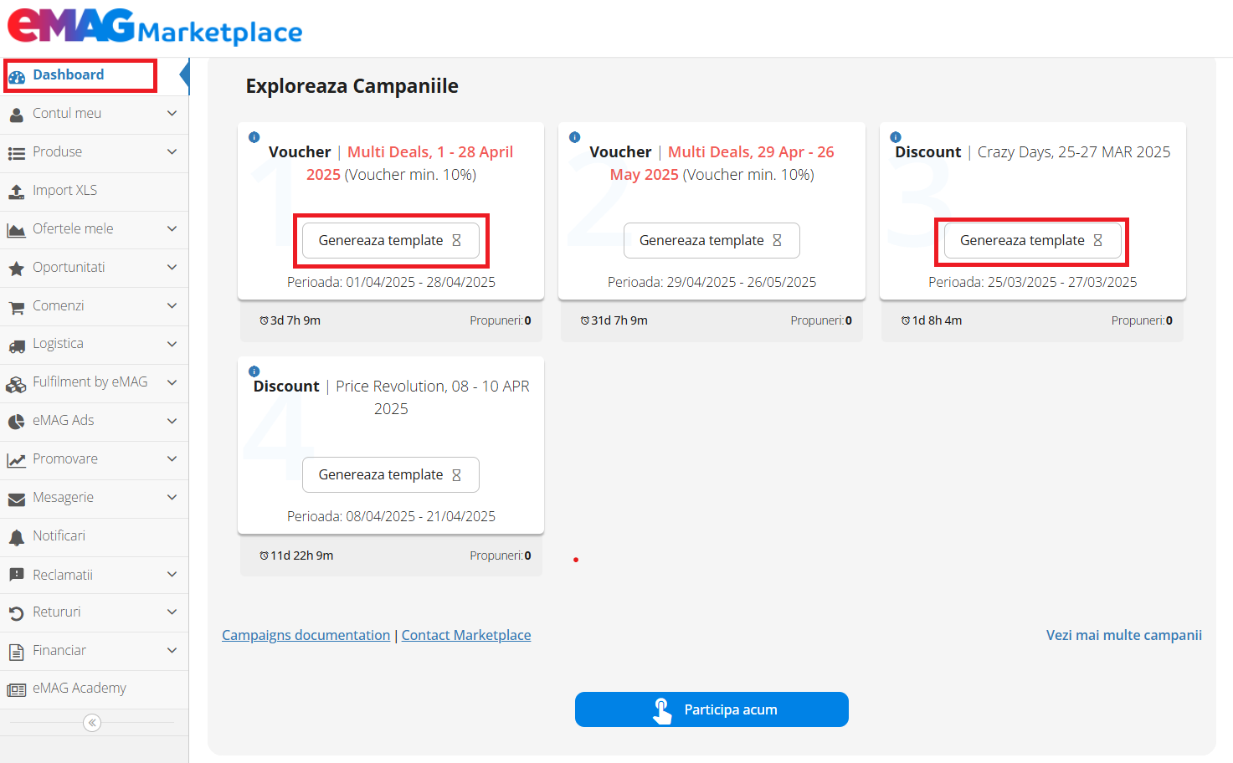Collapse sidebar with double-chevron button
The image size is (1233, 763).
pyautogui.click(x=92, y=723)
